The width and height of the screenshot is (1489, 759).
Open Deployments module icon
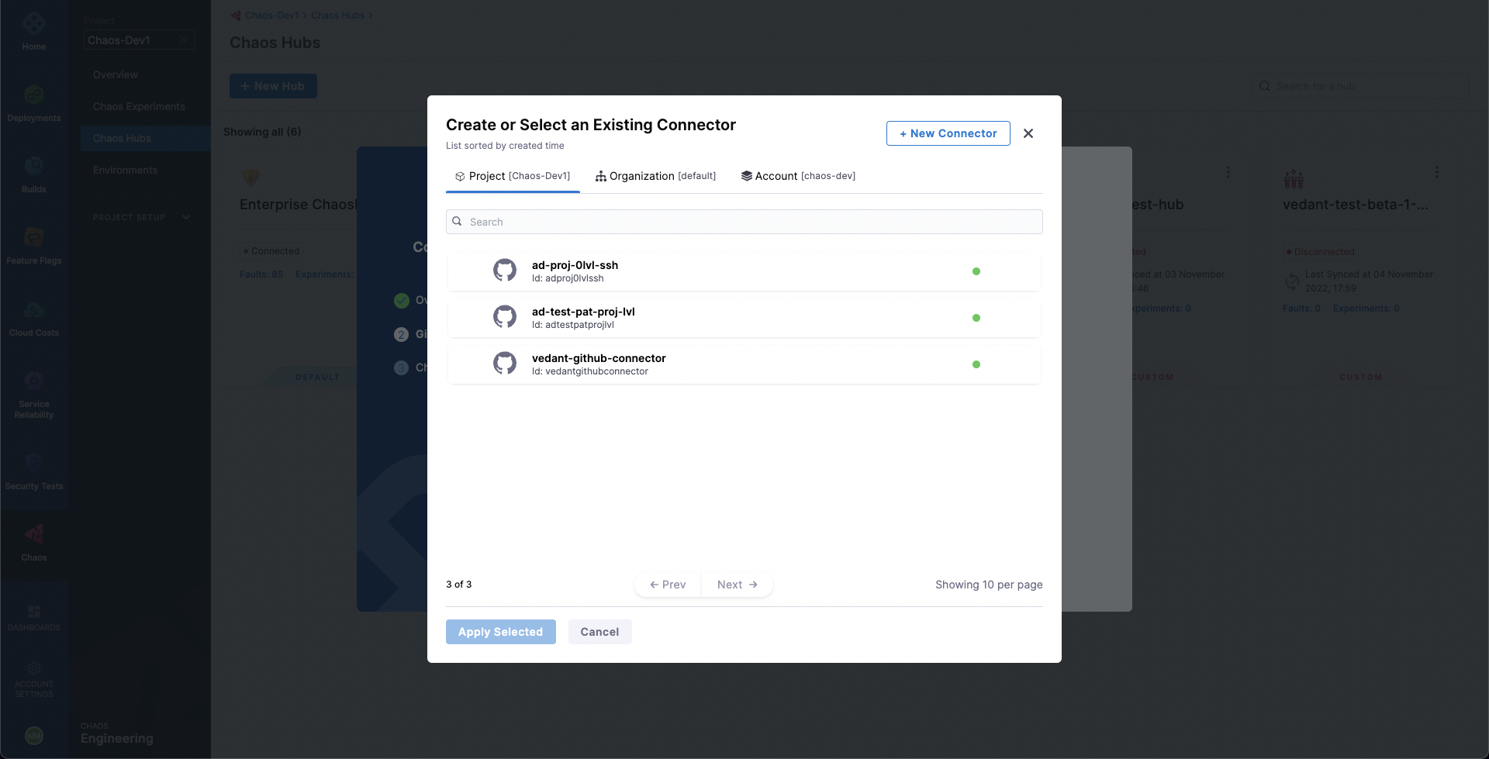pyautogui.click(x=33, y=95)
